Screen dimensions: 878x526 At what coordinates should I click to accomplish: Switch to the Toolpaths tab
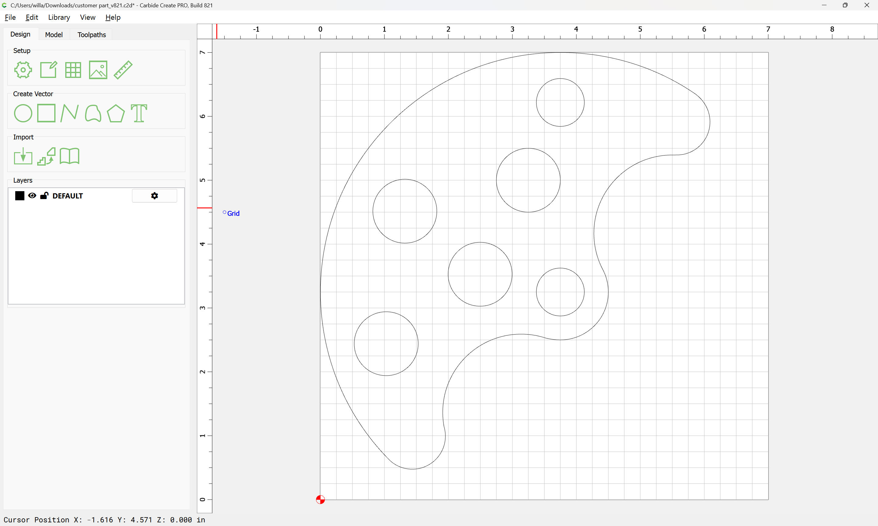coord(91,35)
